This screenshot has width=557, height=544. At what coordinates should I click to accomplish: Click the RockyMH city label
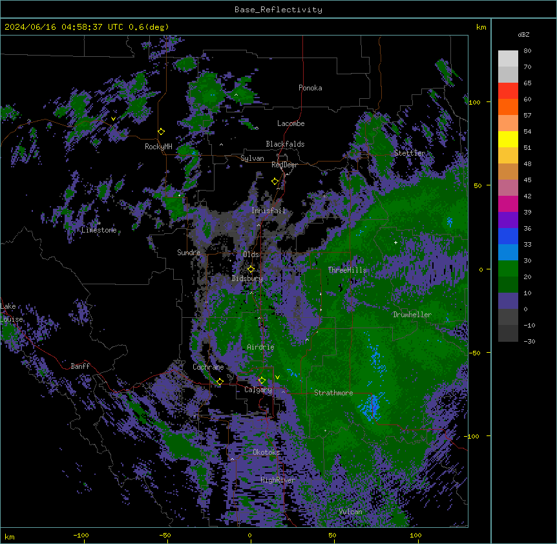point(158,147)
